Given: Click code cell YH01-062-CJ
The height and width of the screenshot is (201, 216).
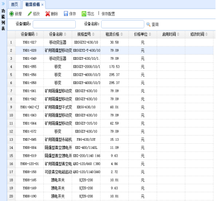Looking at the screenshot, I should click(x=29, y=107).
